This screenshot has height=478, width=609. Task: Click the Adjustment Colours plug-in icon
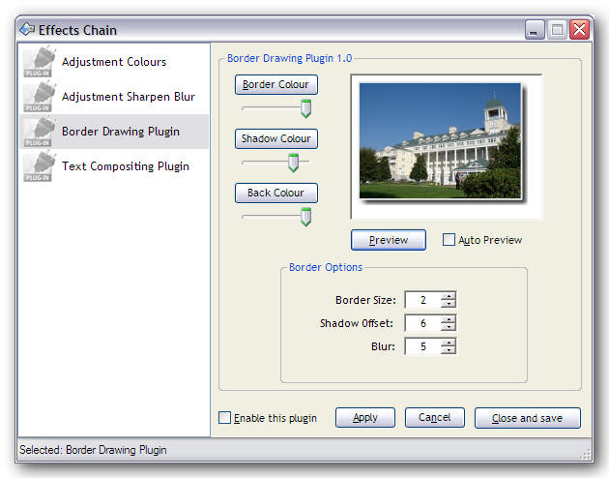pos(40,62)
